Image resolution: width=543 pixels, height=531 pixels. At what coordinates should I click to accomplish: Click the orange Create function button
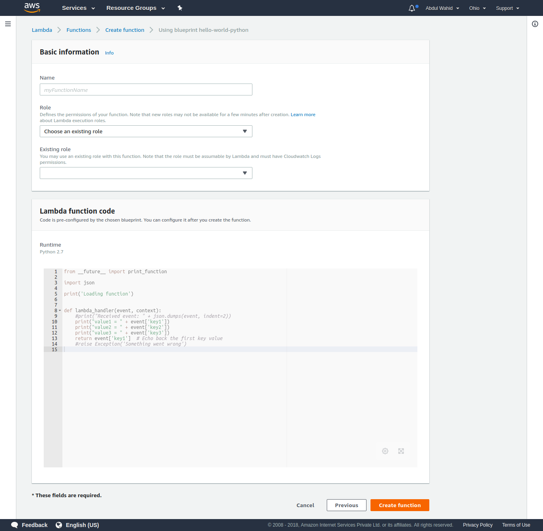click(x=400, y=505)
